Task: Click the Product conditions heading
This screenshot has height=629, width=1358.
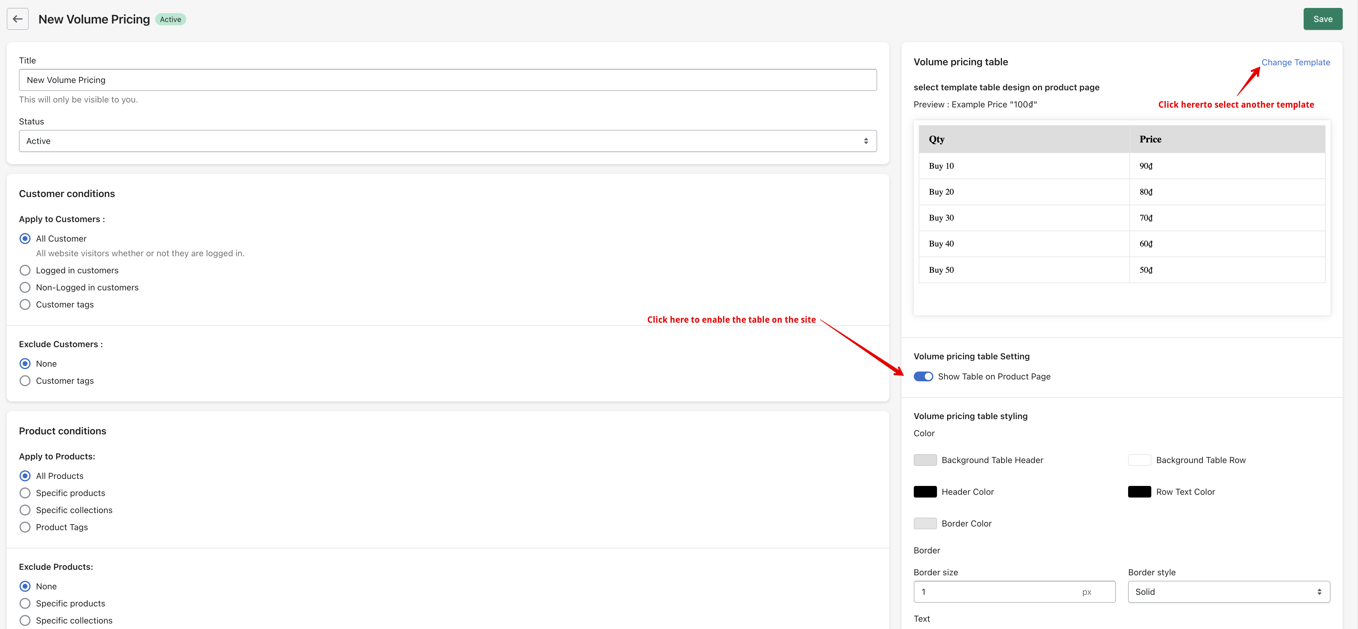Action: [x=63, y=431]
